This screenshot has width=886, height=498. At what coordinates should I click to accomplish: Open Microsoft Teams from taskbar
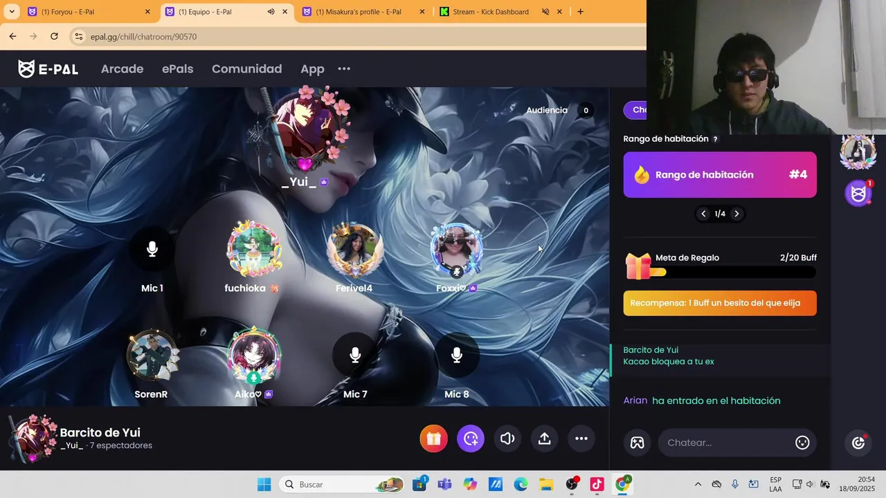click(444, 484)
